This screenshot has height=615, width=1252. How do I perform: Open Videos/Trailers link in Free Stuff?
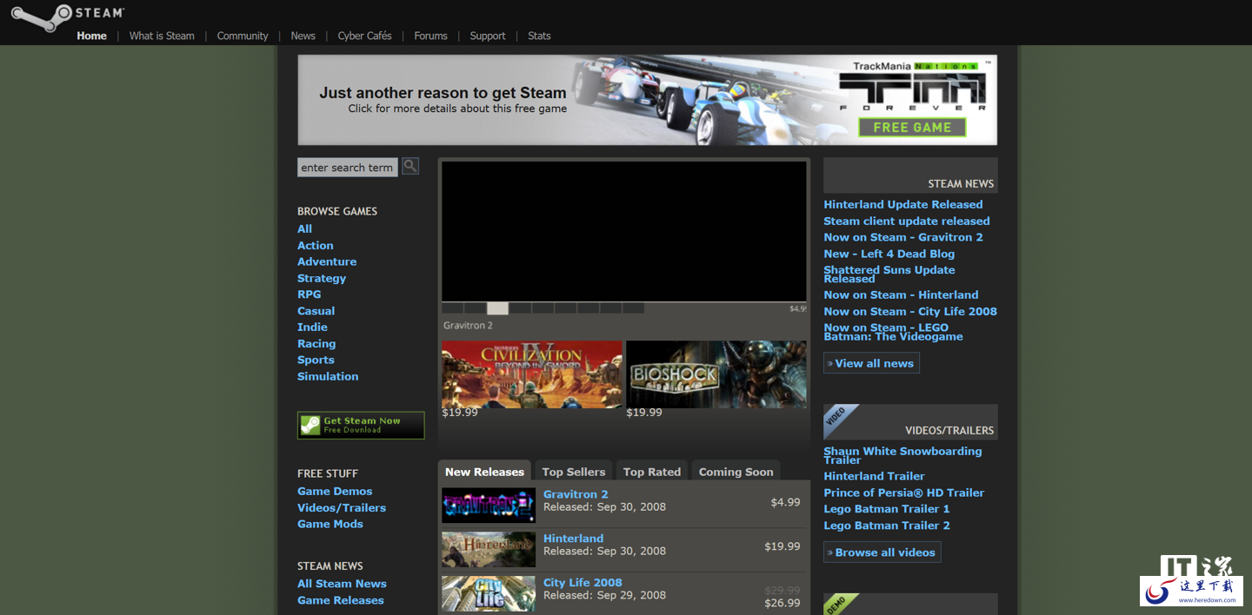tap(342, 508)
